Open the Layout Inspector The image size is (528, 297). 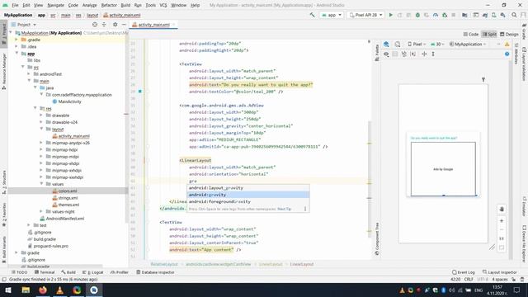click(x=499, y=272)
